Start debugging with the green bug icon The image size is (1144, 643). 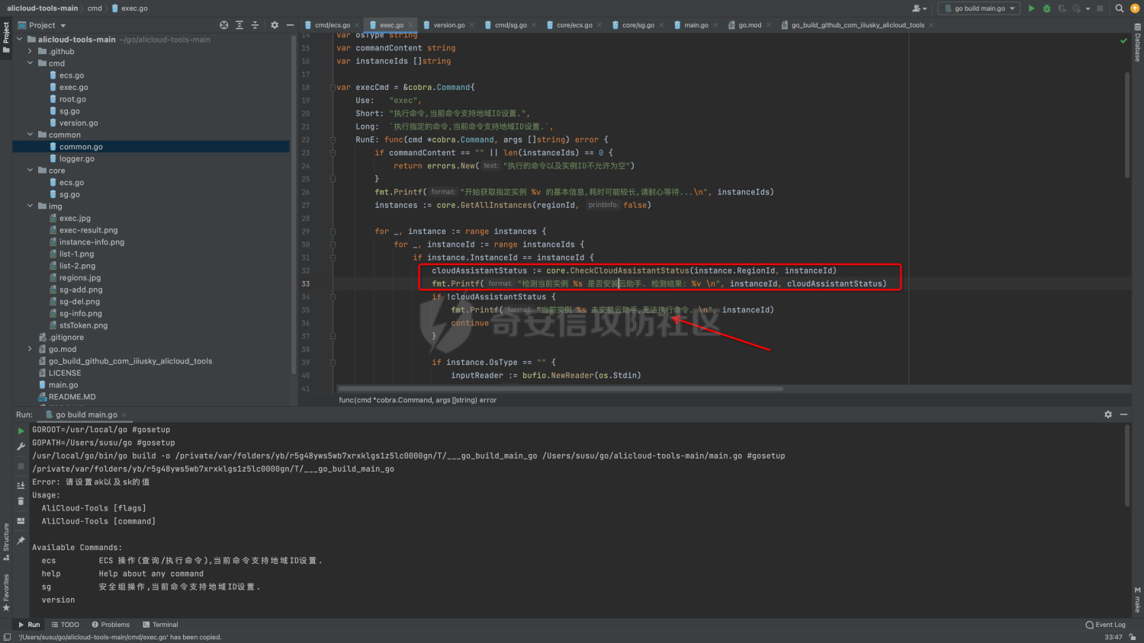[1046, 8]
